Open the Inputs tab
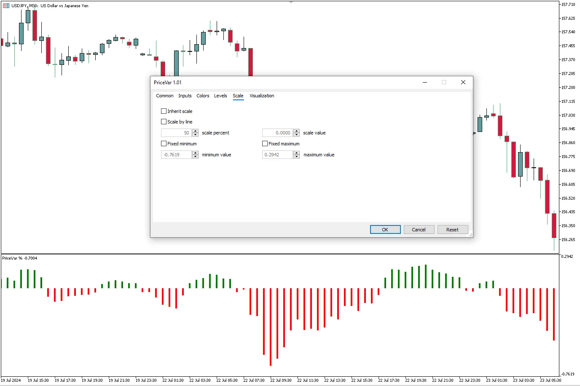 185,96
